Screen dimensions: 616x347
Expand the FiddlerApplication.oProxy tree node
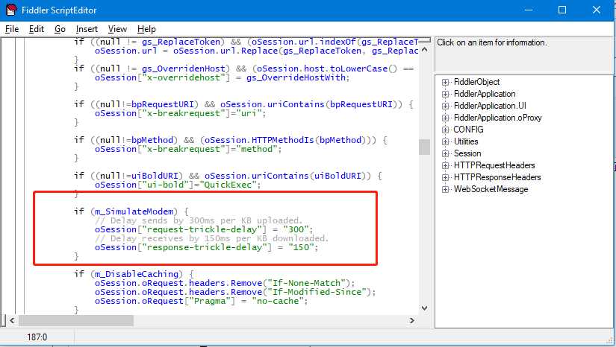(445, 118)
